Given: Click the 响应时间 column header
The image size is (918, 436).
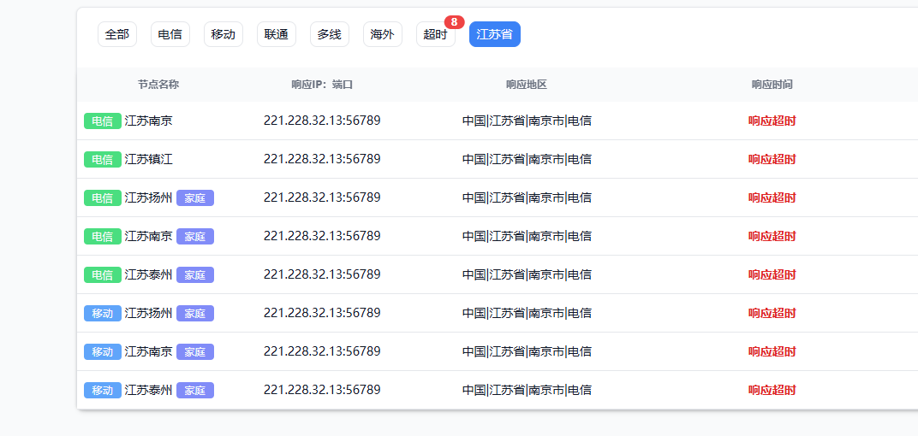Looking at the screenshot, I should point(772,85).
